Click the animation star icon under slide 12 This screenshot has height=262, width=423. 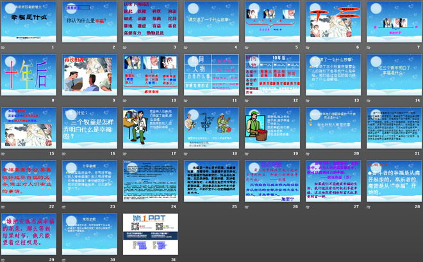247,100
